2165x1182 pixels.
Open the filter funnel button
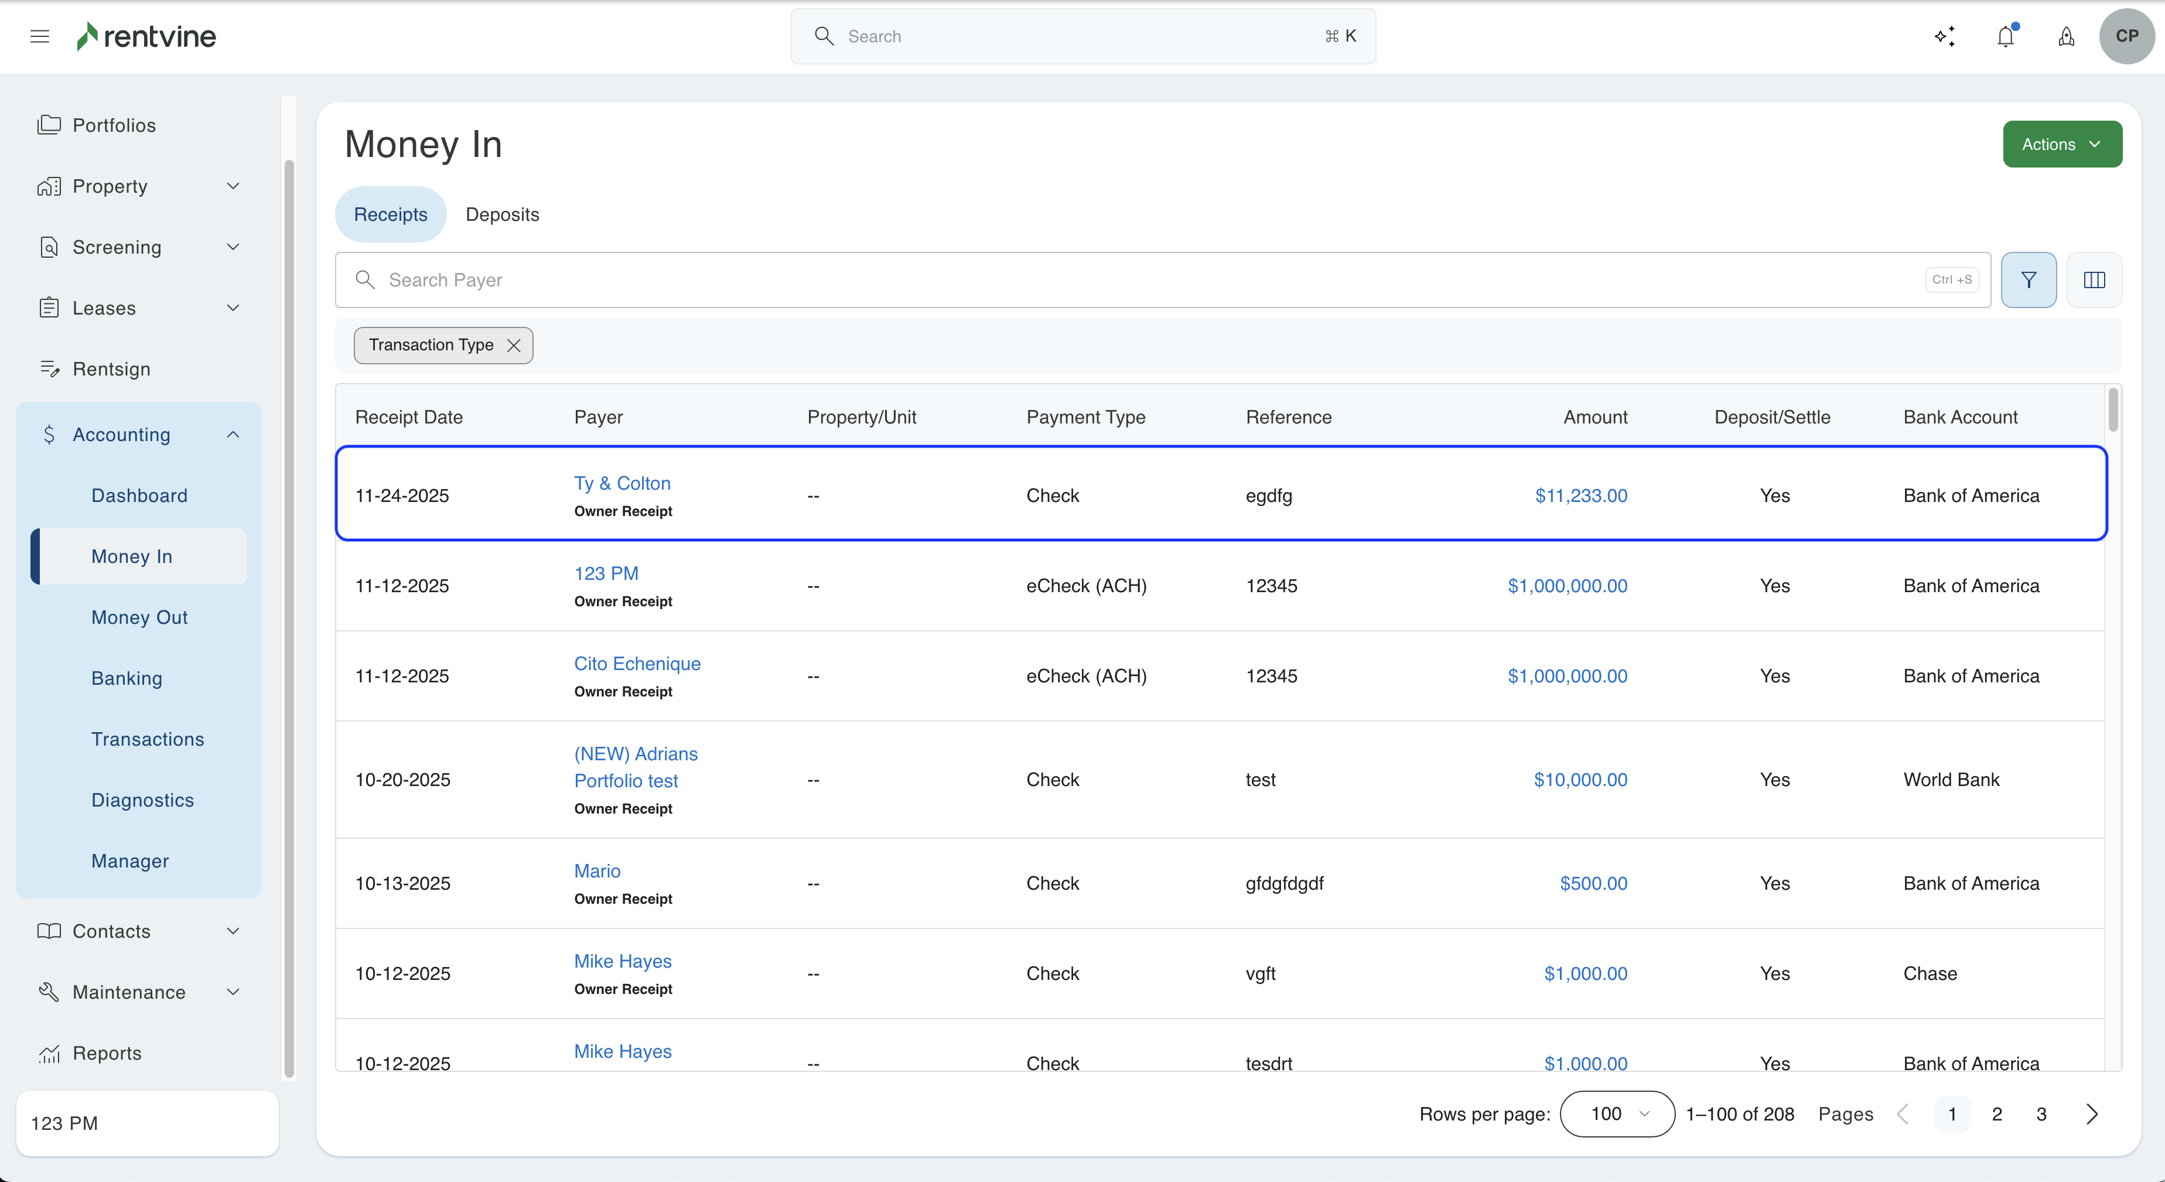coord(2028,280)
